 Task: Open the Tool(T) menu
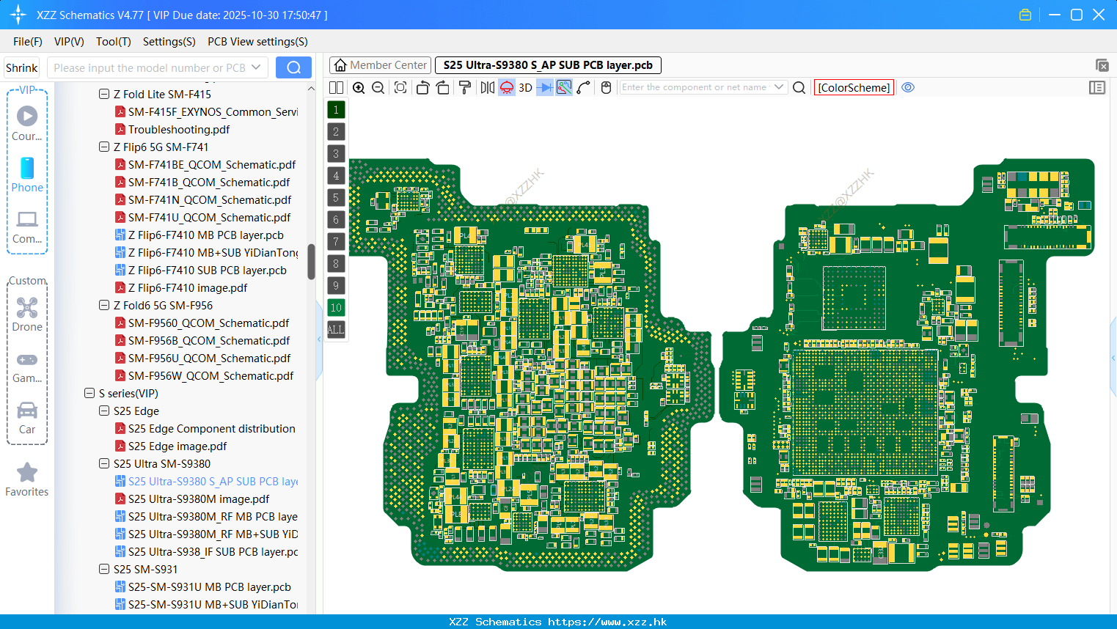tap(113, 42)
